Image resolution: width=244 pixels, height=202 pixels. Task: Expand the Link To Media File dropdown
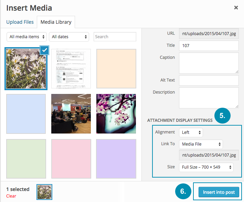[201, 144]
